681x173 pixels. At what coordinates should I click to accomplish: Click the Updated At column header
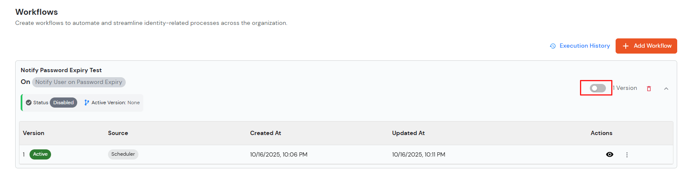(408, 133)
